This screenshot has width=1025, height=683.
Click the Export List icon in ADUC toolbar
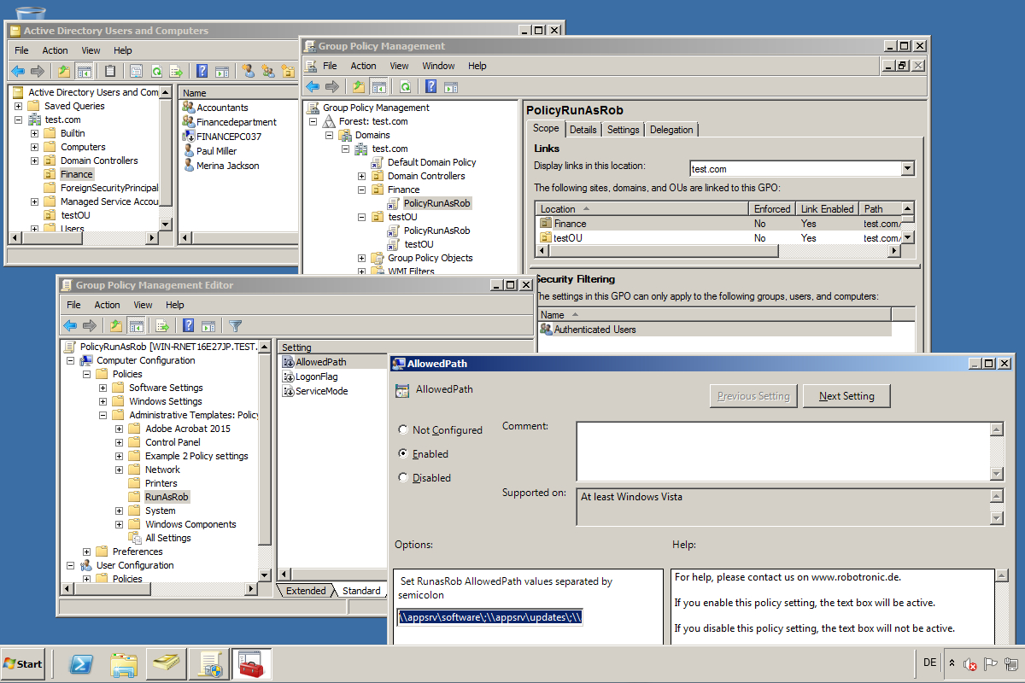coord(176,70)
